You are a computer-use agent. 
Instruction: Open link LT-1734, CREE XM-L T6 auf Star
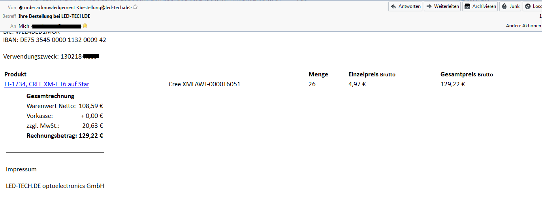[x=47, y=84]
